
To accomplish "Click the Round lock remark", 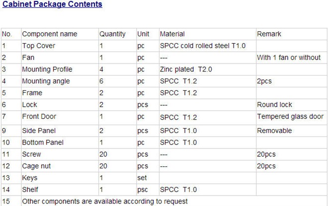I will pyautogui.click(x=274, y=105).
